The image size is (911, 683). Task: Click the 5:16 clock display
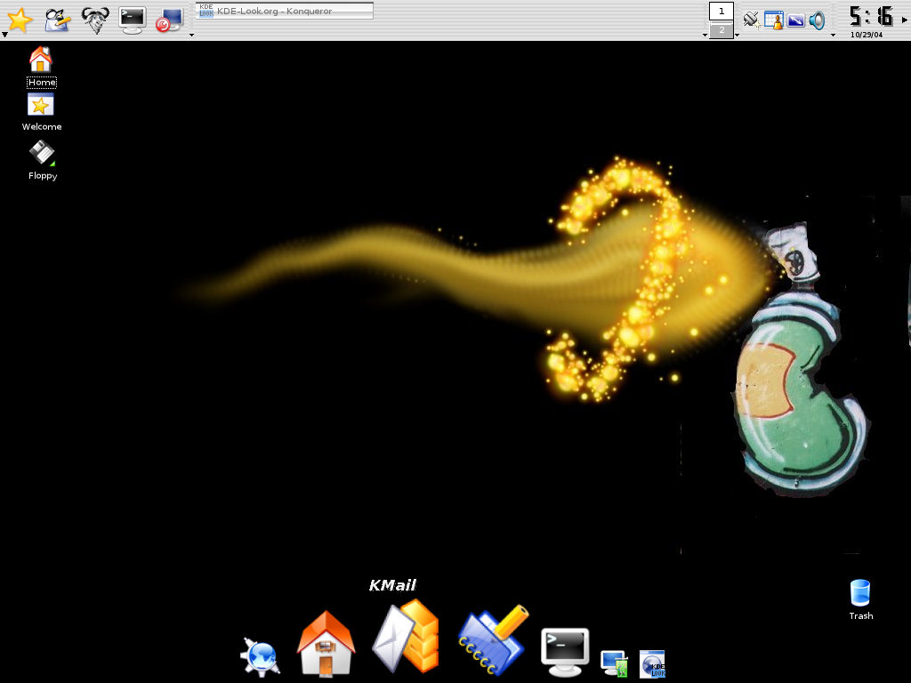click(871, 16)
